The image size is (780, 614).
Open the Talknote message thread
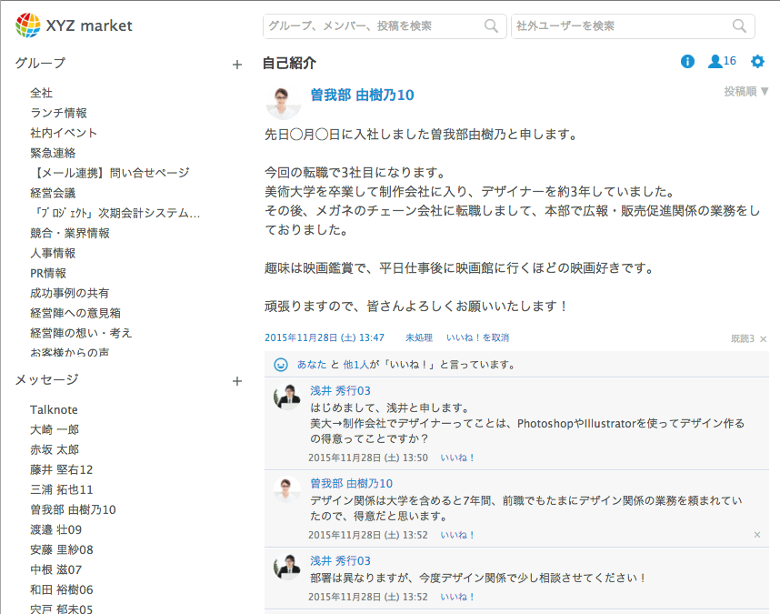tap(54, 410)
